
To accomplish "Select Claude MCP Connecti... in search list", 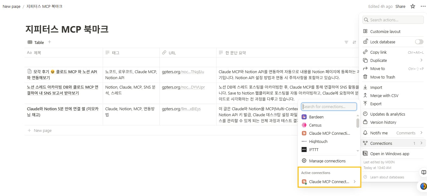I will [x=329, y=133].
